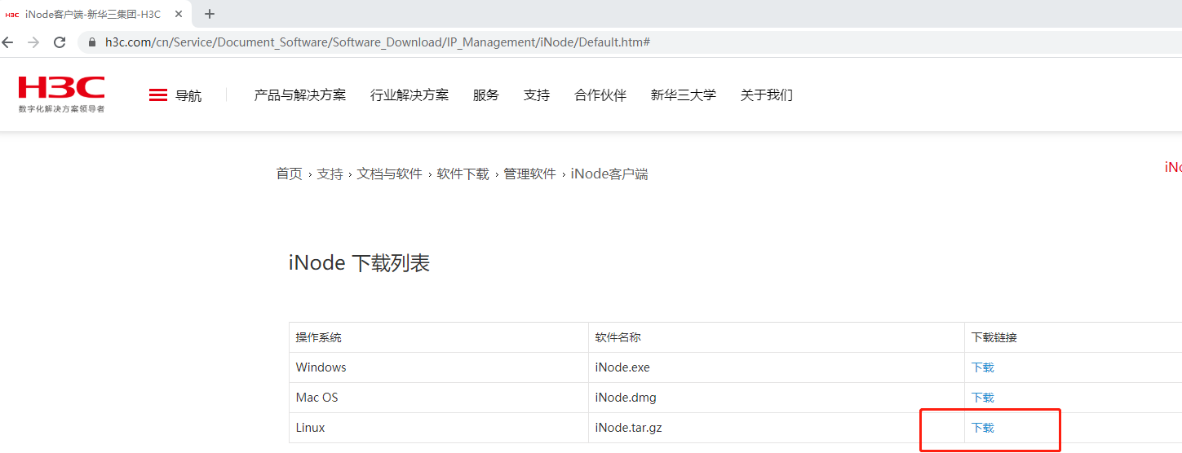Open the 支持 menu in top navigation
Screen dimensions: 1182x453
point(537,95)
